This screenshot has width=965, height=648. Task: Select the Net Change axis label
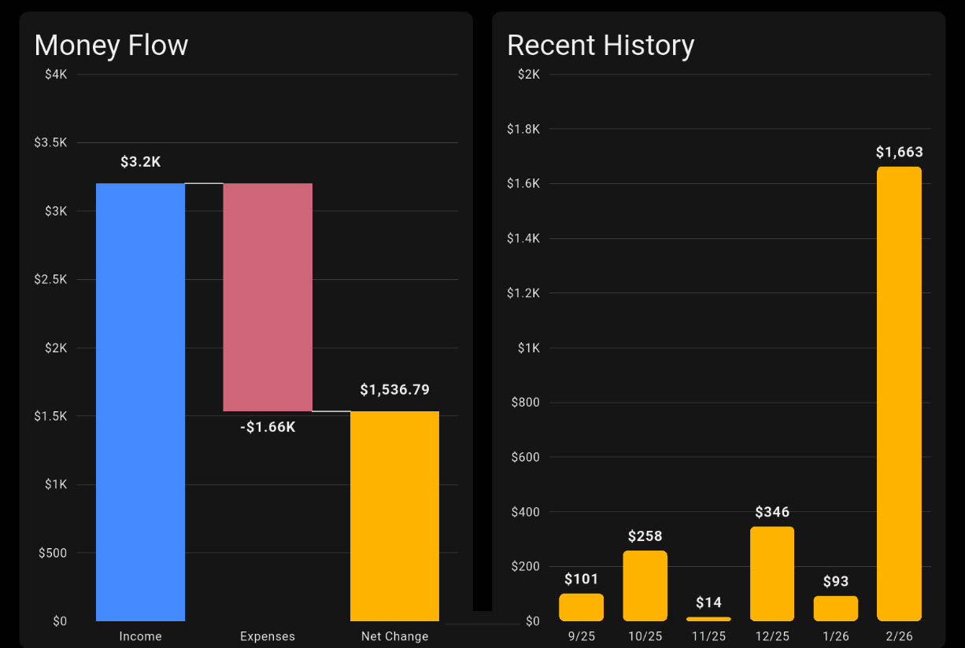pyautogui.click(x=394, y=636)
